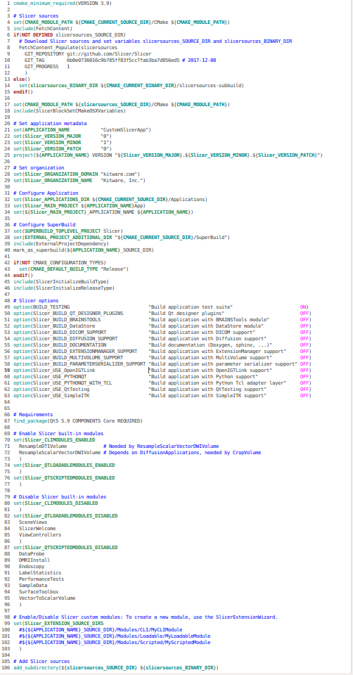Click the project(${APPLICATION_NAME} VERSION line

(x=168, y=155)
